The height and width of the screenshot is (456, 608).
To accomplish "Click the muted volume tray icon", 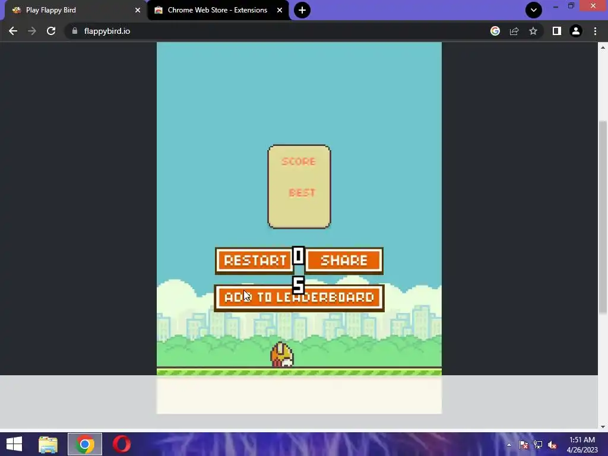I will click(552, 445).
